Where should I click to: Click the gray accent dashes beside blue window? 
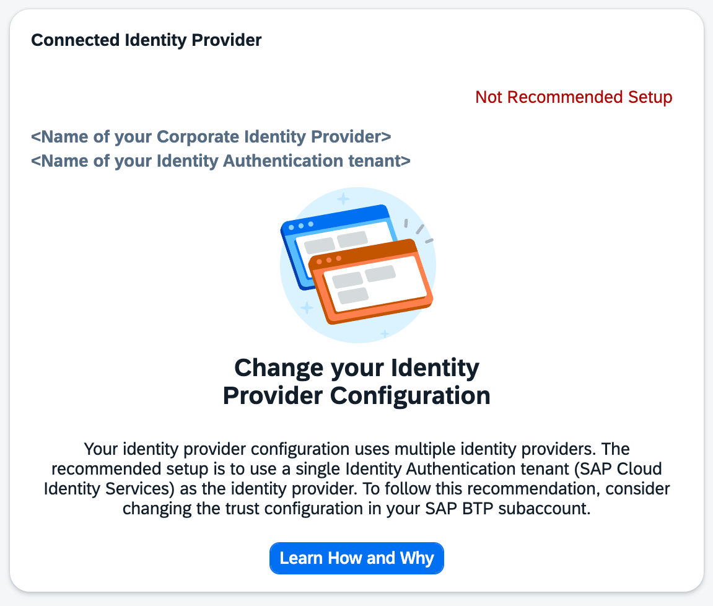pos(418,229)
